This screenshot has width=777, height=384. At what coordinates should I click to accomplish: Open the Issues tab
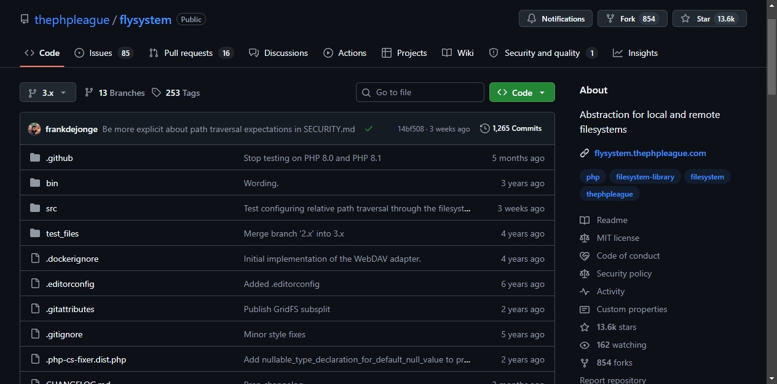[x=103, y=53]
